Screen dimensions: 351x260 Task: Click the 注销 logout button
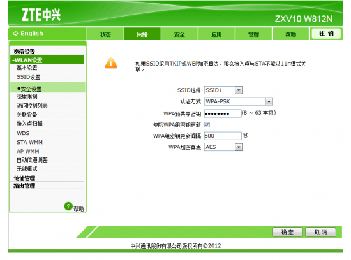point(326,34)
